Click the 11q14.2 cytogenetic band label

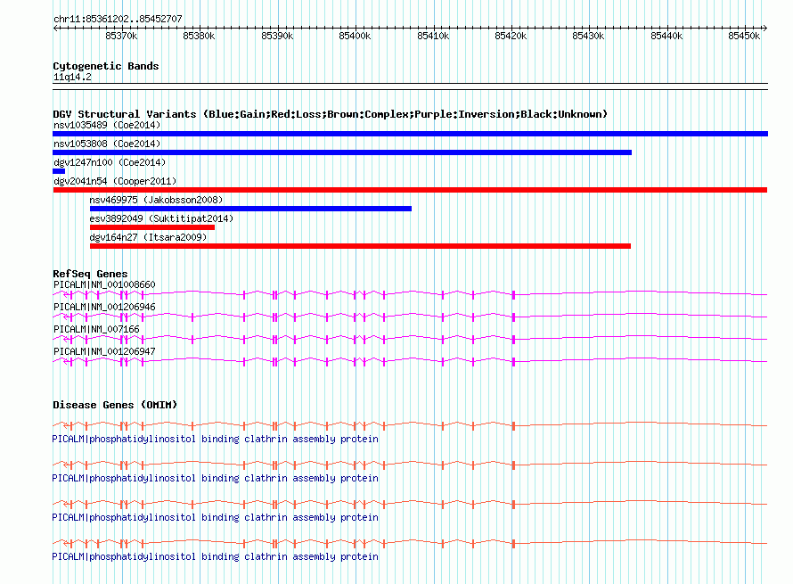(x=72, y=77)
